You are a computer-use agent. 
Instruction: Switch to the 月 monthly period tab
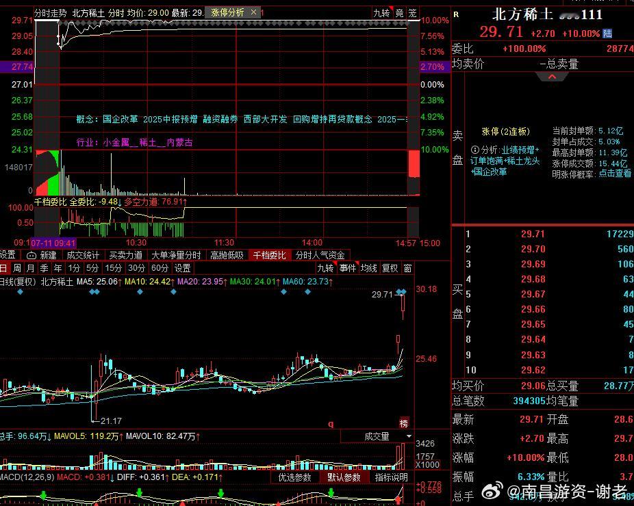tap(30, 268)
